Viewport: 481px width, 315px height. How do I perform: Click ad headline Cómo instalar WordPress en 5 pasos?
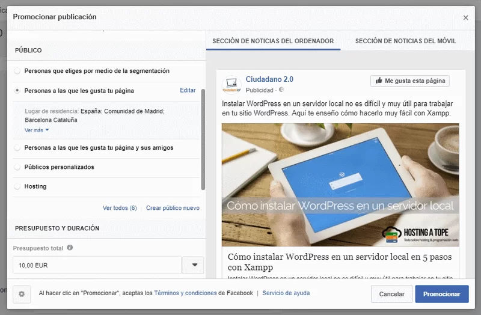click(340, 261)
